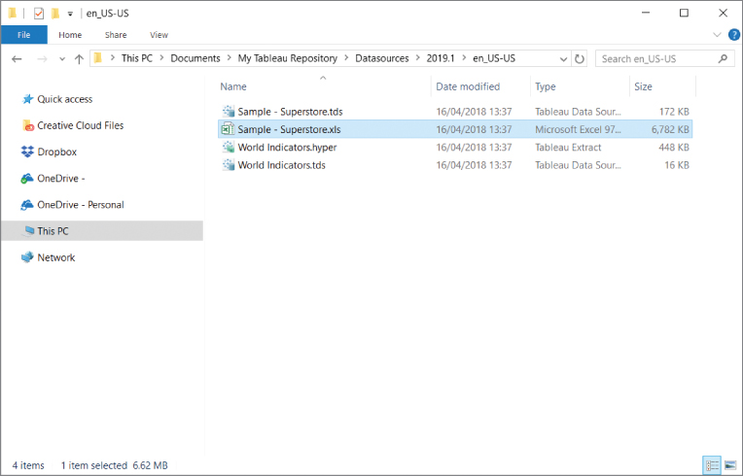Click the Dropbox logo icon
Screen dimensions: 743x476
[x=27, y=152]
